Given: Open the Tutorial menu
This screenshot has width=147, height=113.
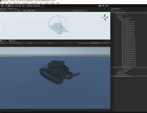Looking at the screenshot, I should pos(46,3).
